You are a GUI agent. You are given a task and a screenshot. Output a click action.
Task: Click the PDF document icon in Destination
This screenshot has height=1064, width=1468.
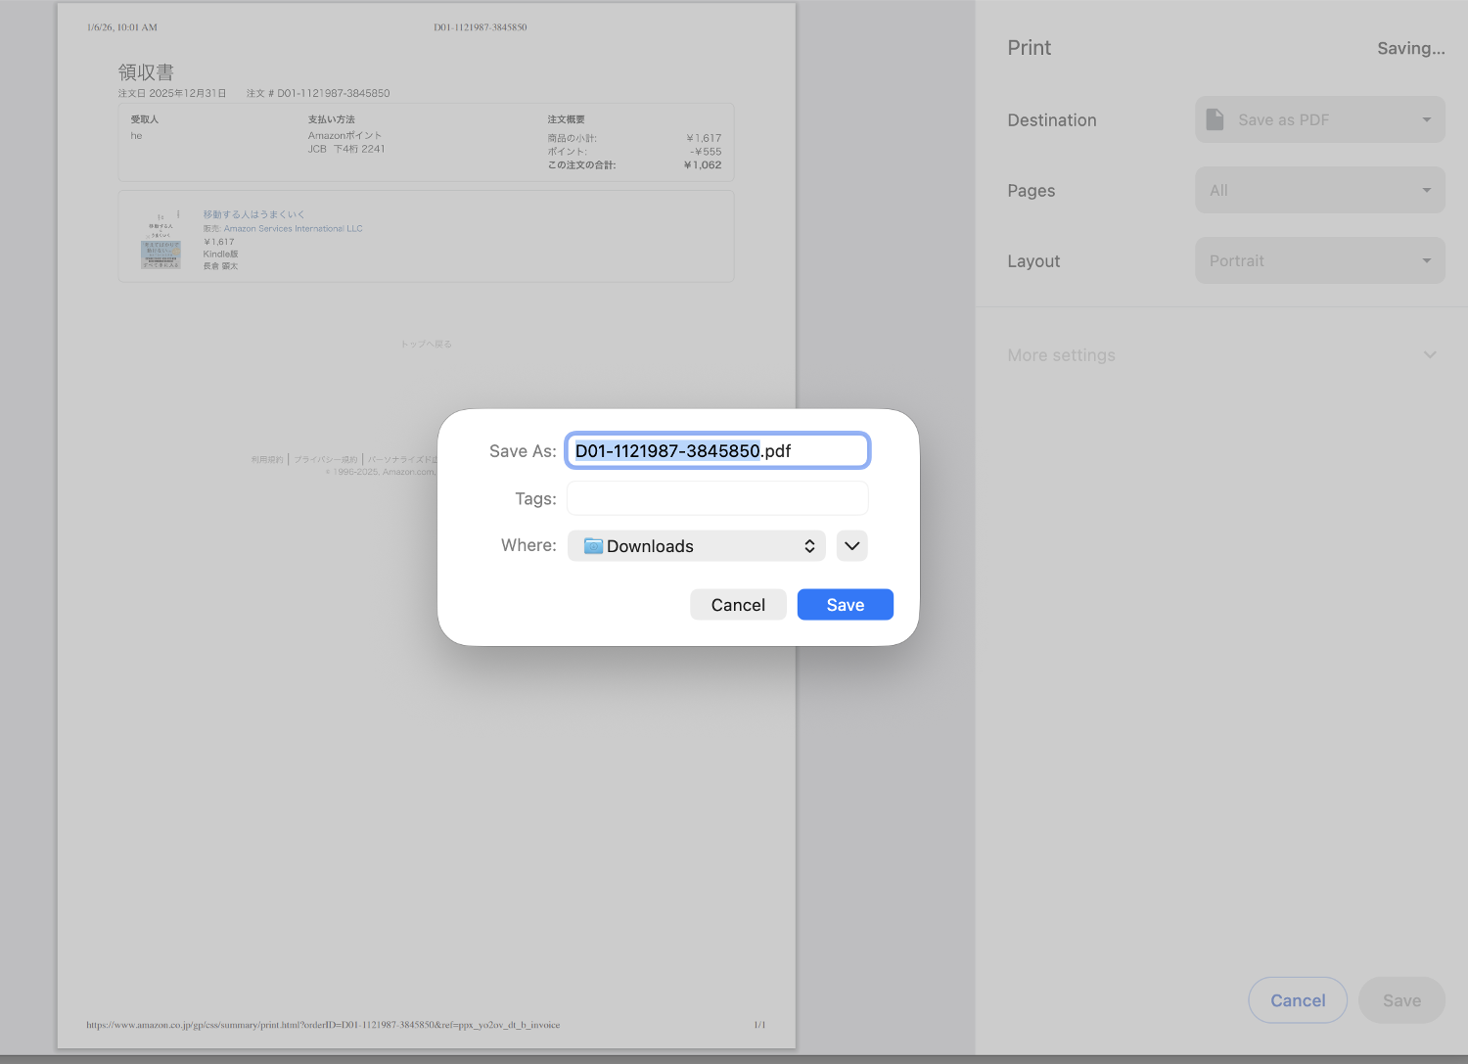point(1215,119)
